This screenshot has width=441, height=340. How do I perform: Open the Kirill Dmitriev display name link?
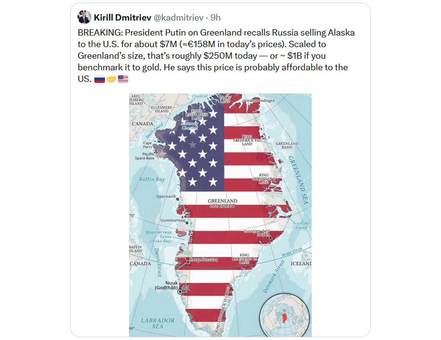[122, 18]
